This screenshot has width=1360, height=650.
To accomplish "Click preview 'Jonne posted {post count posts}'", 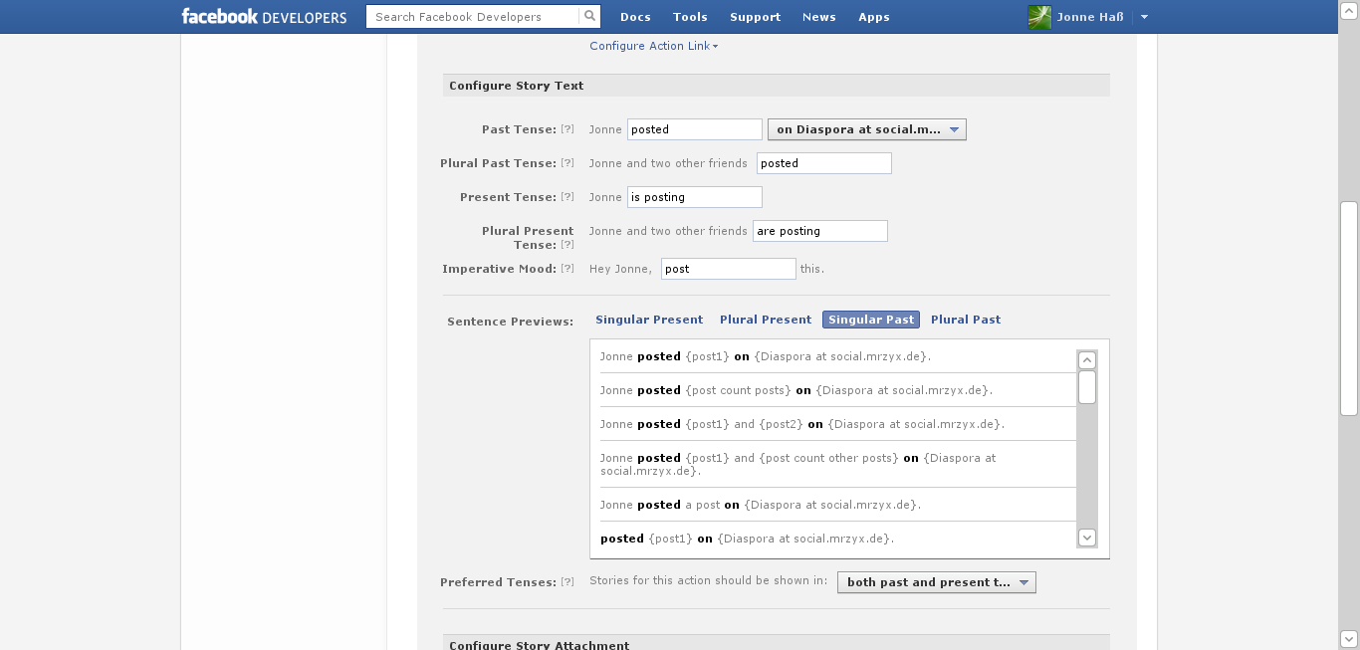I will click(x=796, y=390).
